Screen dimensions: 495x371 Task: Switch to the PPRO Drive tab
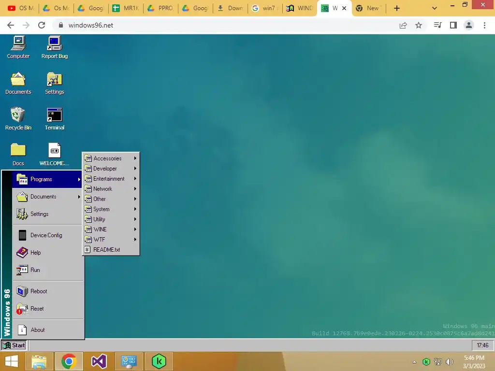(x=160, y=8)
